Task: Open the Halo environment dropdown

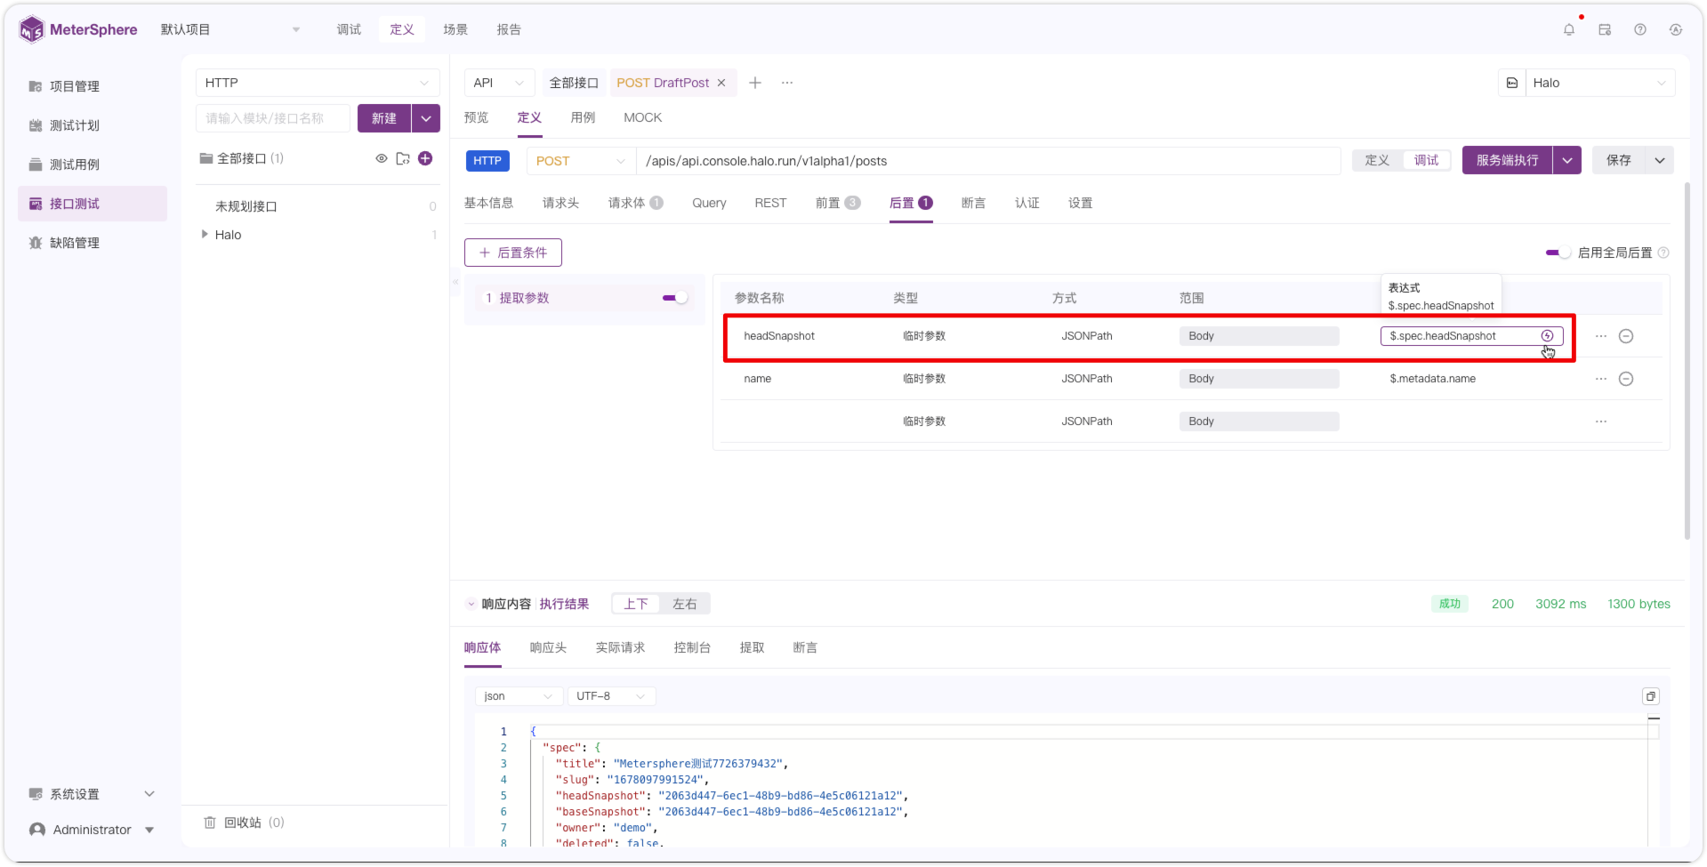Action: coord(1600,83)
